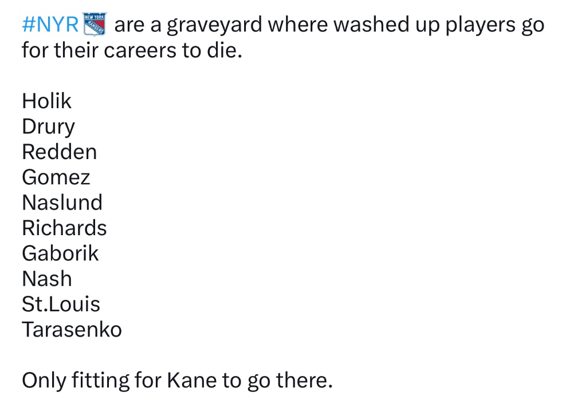Screen dimensions: 573x400
Task: Click the name Gomez in the list
Action: [56, 177]
